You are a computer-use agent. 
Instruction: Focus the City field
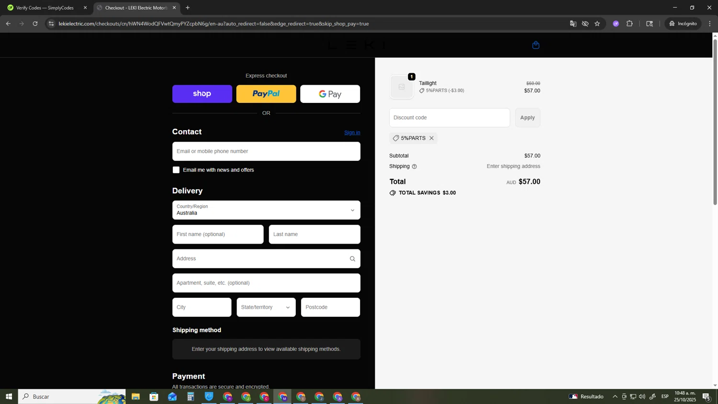coord(202,307)
